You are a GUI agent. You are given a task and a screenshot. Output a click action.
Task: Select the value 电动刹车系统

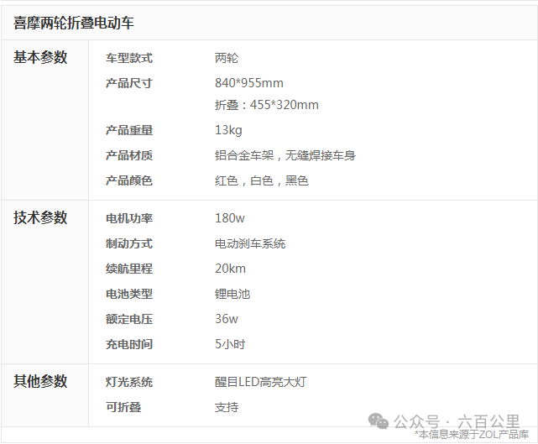click(x=250, y=243)
